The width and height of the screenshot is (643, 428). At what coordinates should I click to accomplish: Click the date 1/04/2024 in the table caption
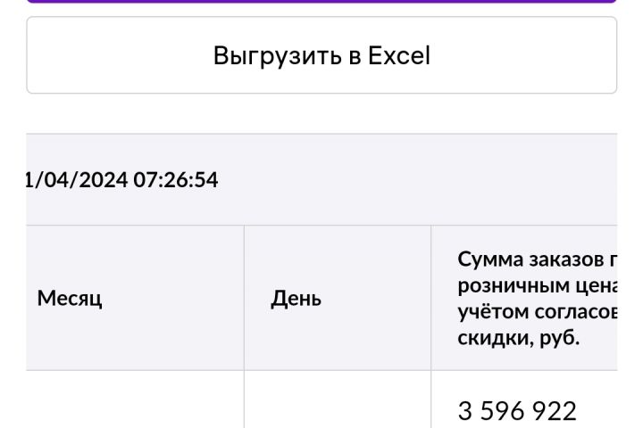(x=72, y=180)
